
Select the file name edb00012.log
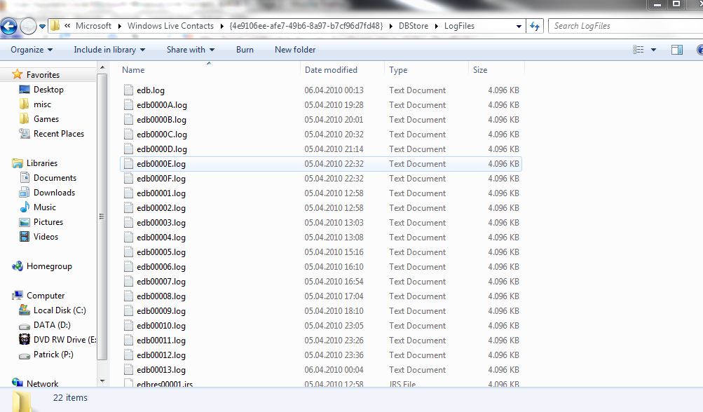pos(161,355)
